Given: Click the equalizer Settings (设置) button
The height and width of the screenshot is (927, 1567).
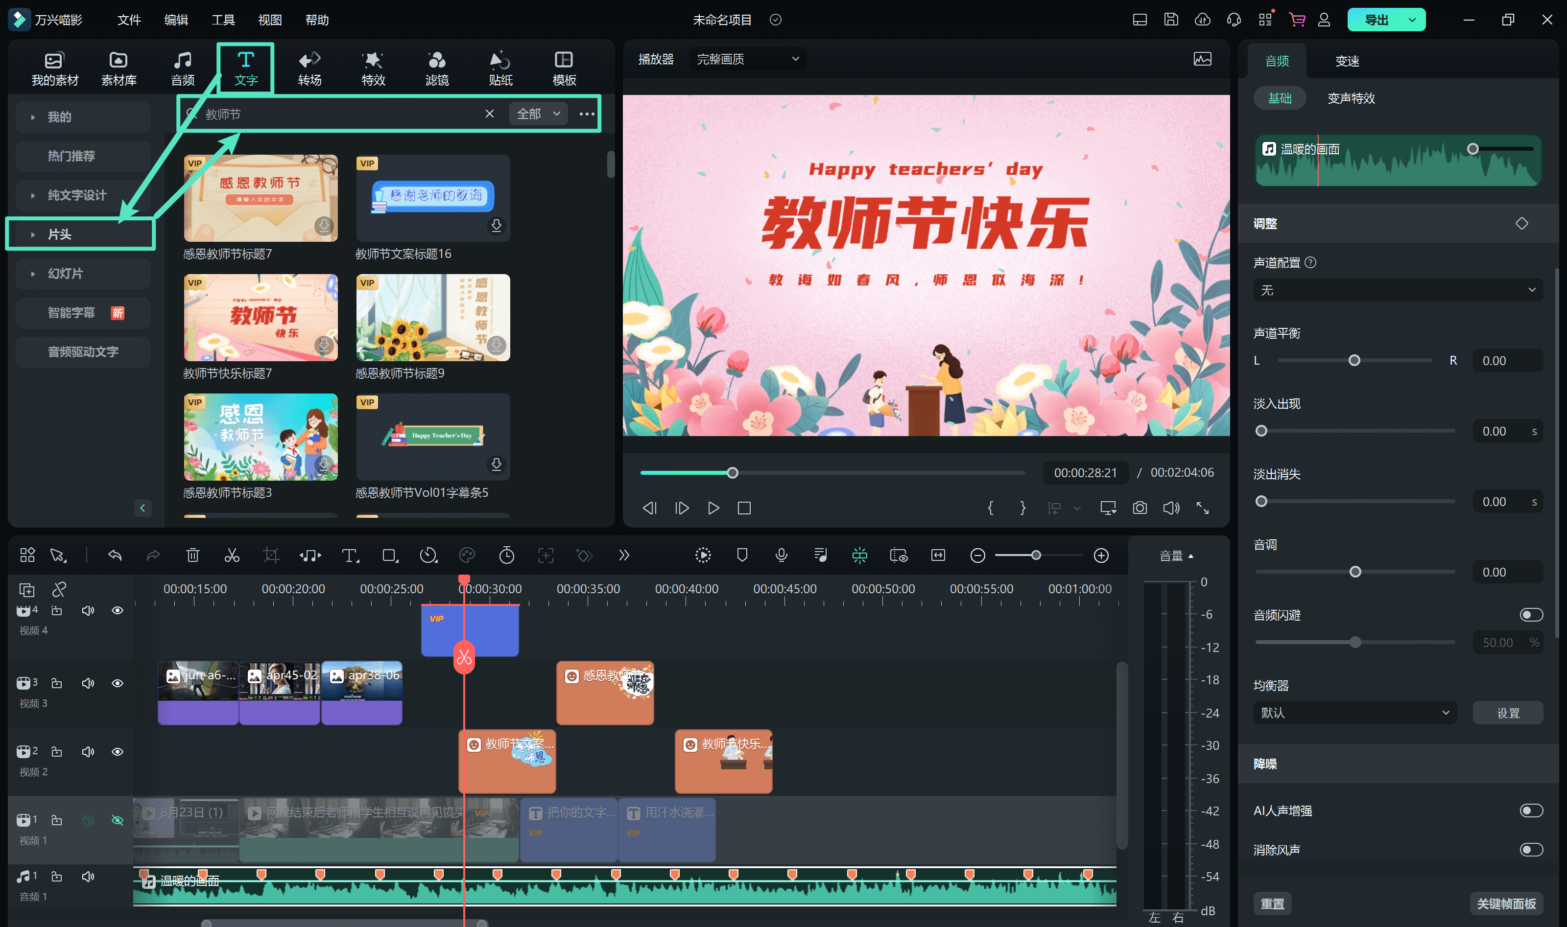Looking at the screenshot, I should pos(1508,713).
